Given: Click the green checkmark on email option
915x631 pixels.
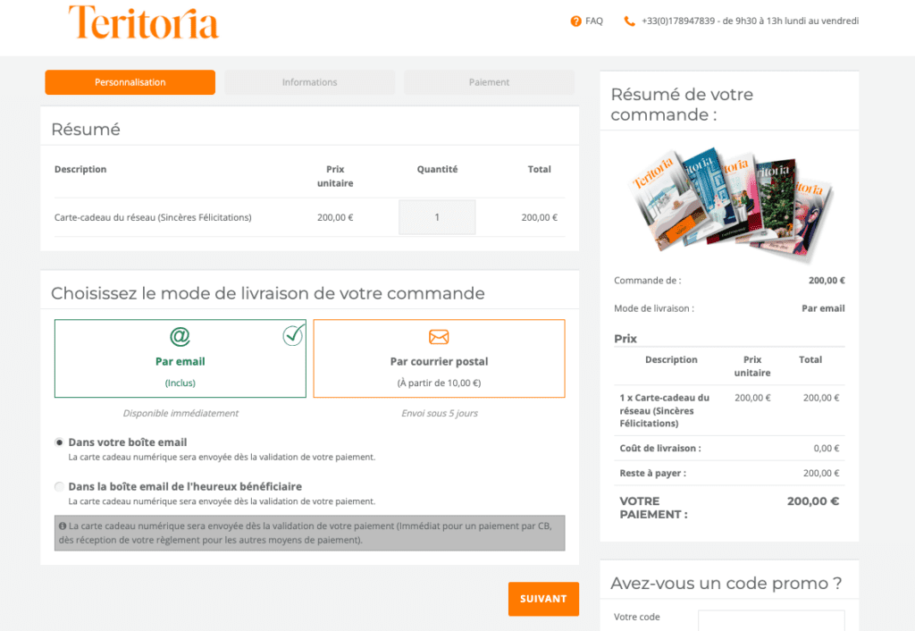Looking at the screenshot, I should click(292, 336).
